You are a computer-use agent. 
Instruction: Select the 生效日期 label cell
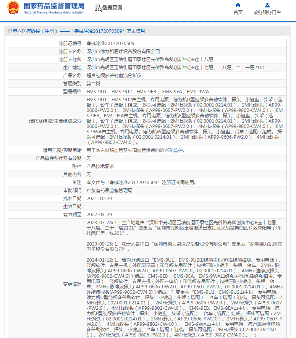point(46,207)
